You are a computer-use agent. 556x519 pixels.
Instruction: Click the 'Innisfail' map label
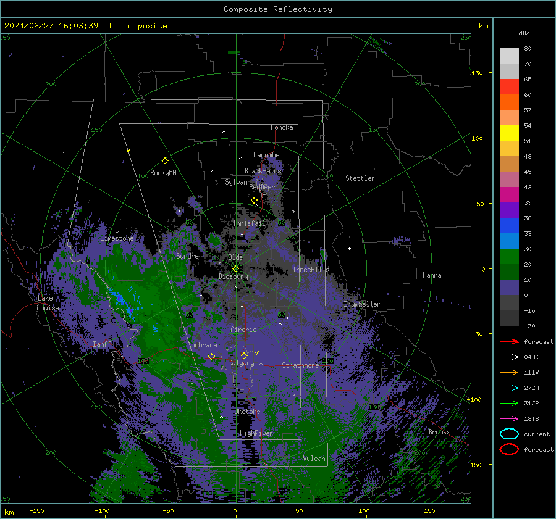click(x=249, y=223)
